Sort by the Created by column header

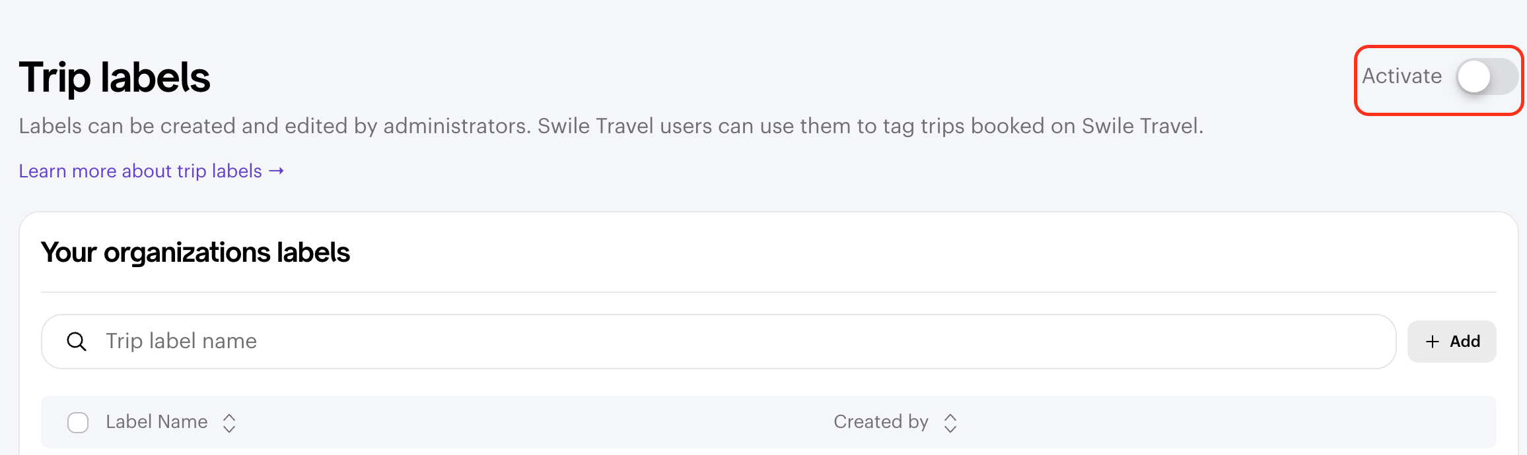point(881,422)
